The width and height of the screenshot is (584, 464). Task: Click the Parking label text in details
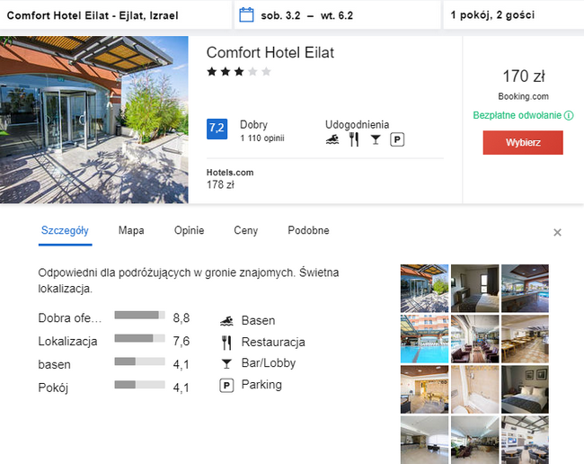[261, 385]
